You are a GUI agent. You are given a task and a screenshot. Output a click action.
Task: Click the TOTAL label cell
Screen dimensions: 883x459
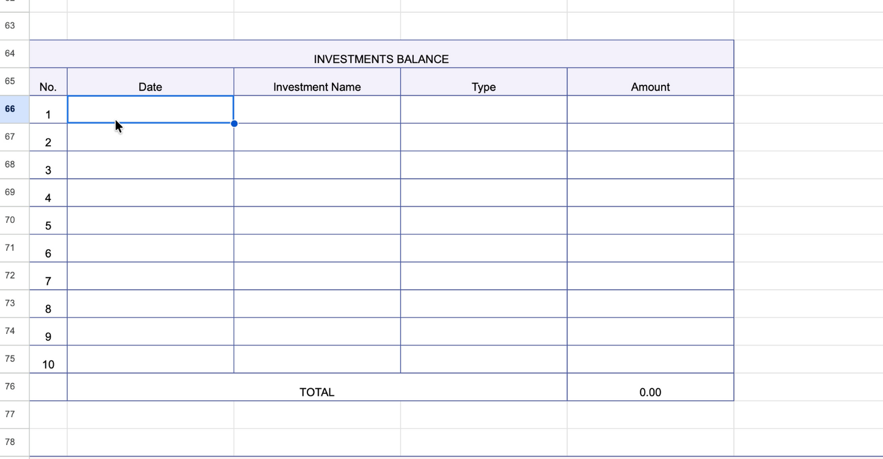click(317, 387)
